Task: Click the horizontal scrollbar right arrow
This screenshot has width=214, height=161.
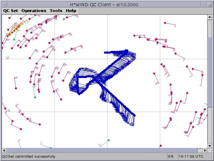Action: [205, 150]
